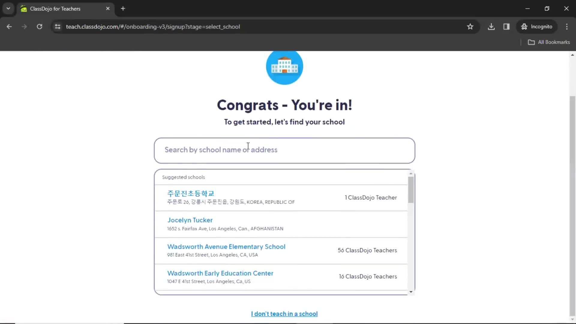Screen dimensions: 576x324
Task: Click the browser extensions puzzle icon
Action: pyautogui.click(x=506, y=26)
